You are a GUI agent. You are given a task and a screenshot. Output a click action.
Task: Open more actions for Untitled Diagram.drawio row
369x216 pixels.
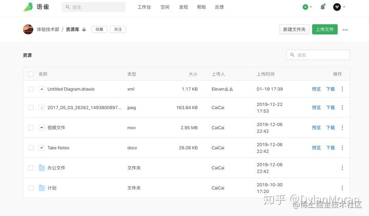pos(342,89)
